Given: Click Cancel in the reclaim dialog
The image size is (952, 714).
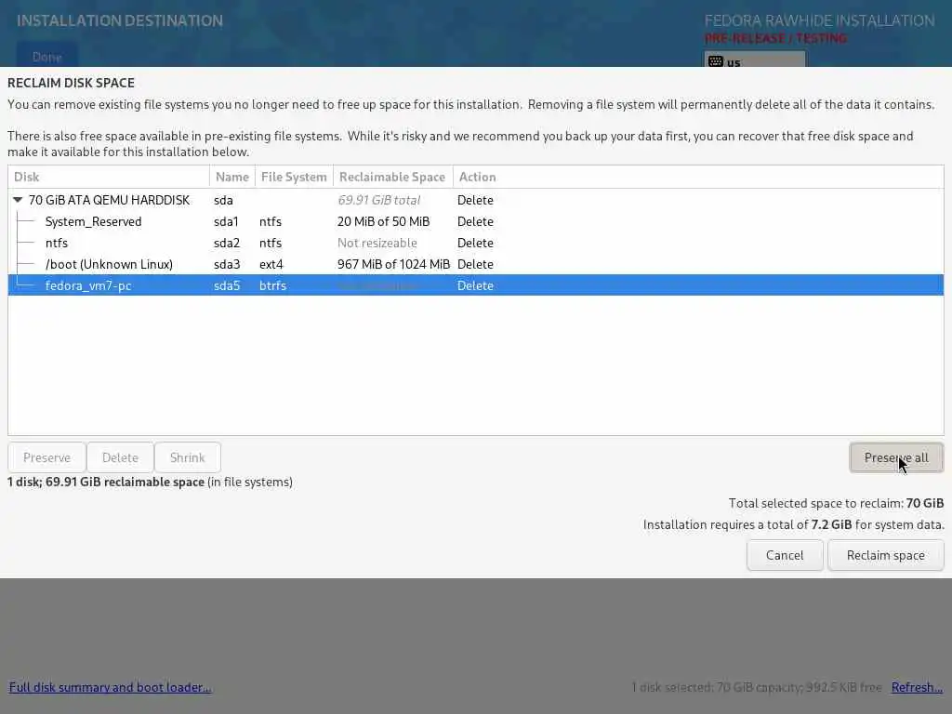Looking at the screenshot, I should [785, 556].
